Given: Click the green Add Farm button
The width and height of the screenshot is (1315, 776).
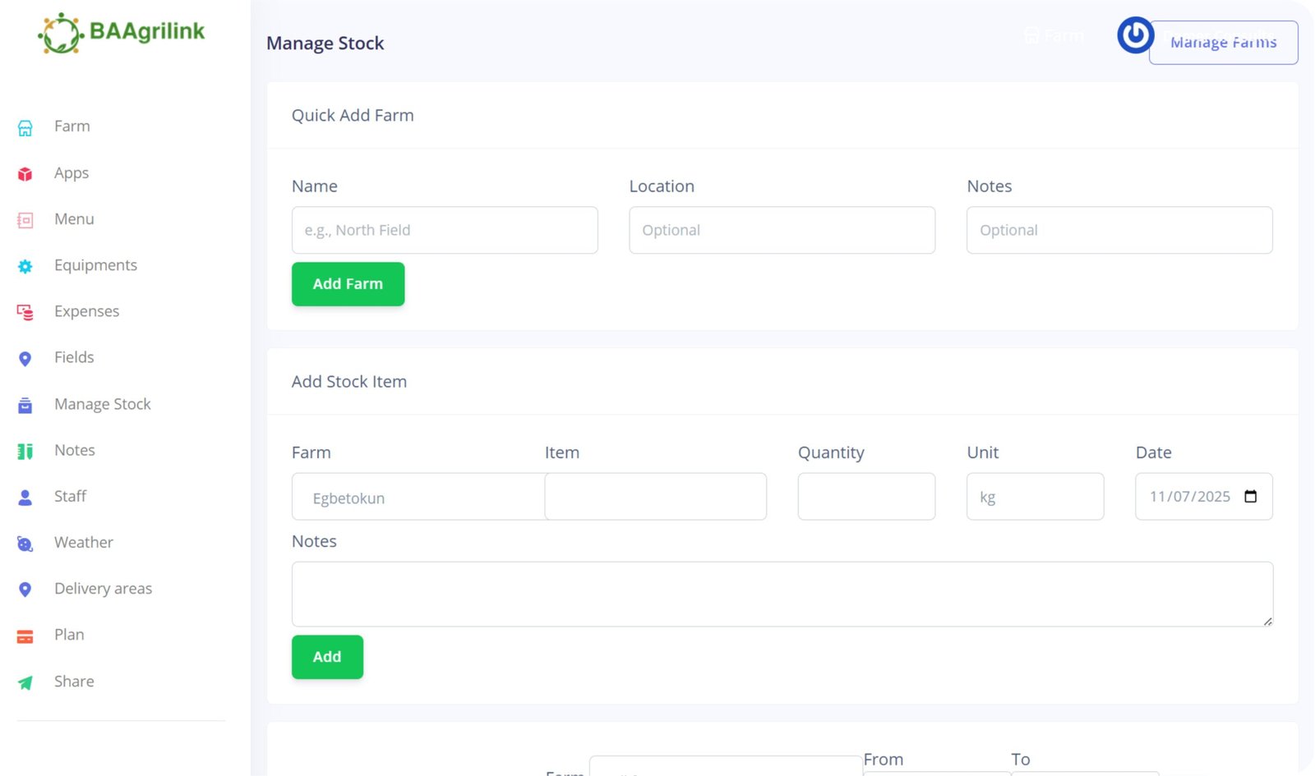Looking at the screenshot, I should 348,284.
